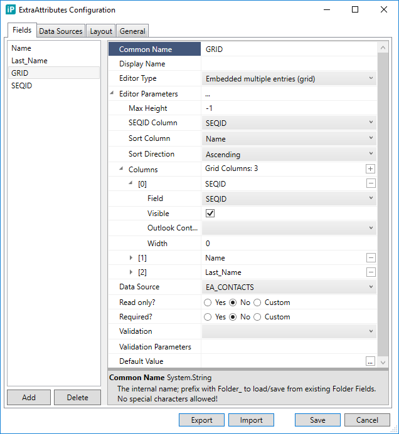Set Read only to Yes

click(x=208, y=302)
